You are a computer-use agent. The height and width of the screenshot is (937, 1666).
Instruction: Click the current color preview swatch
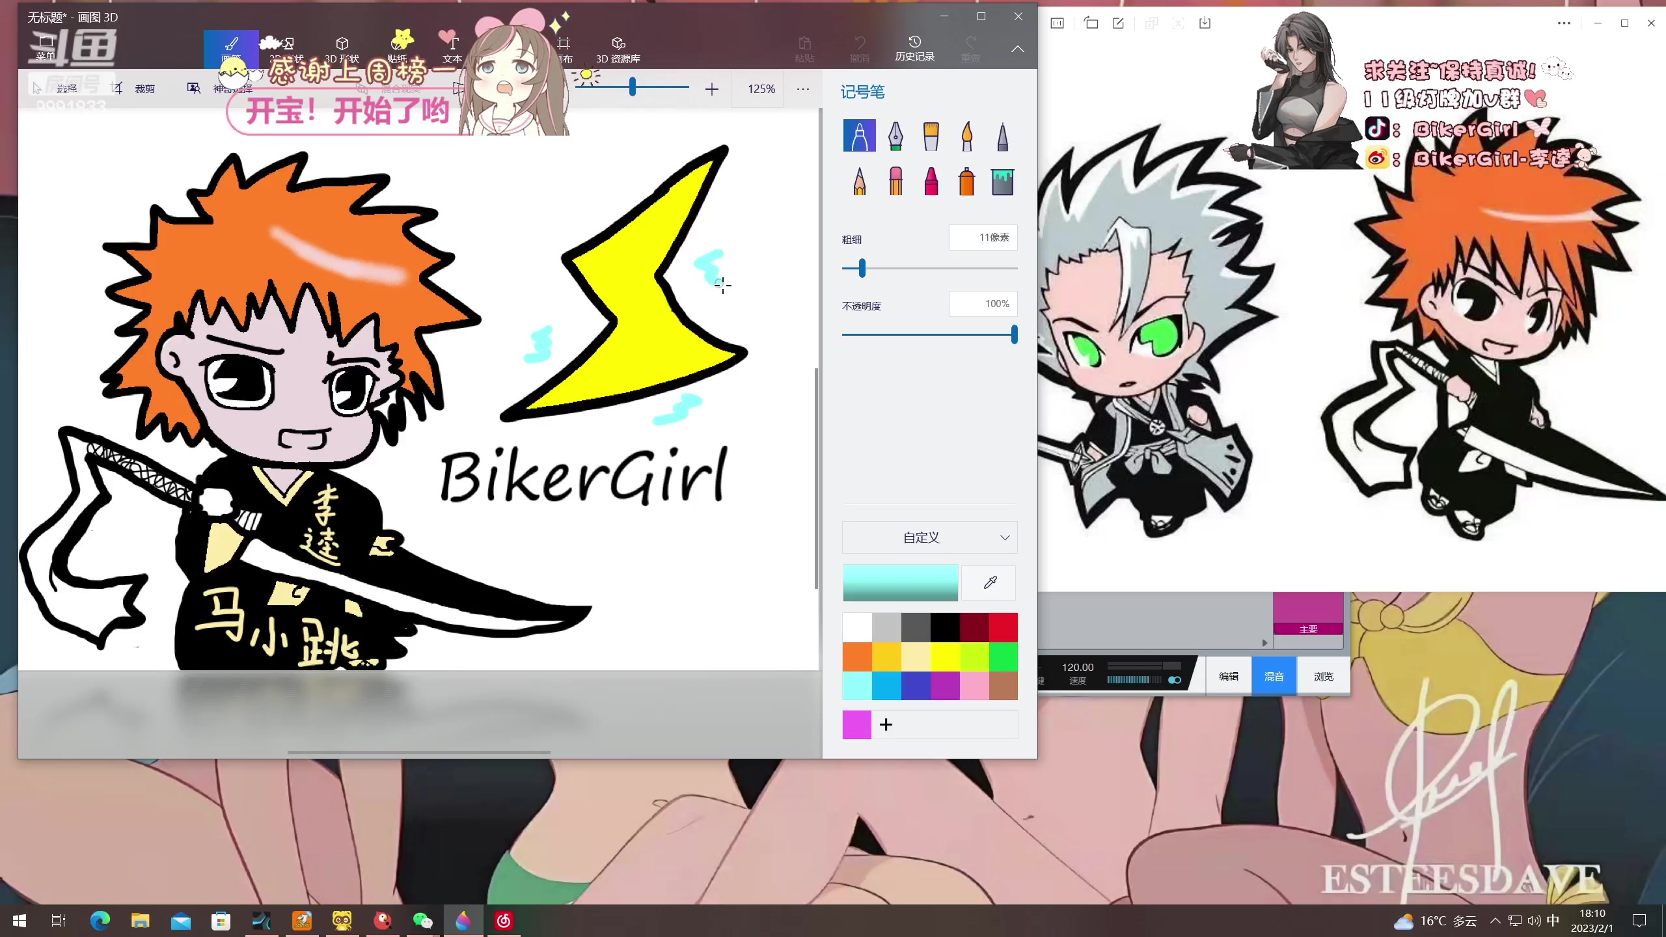900,582
